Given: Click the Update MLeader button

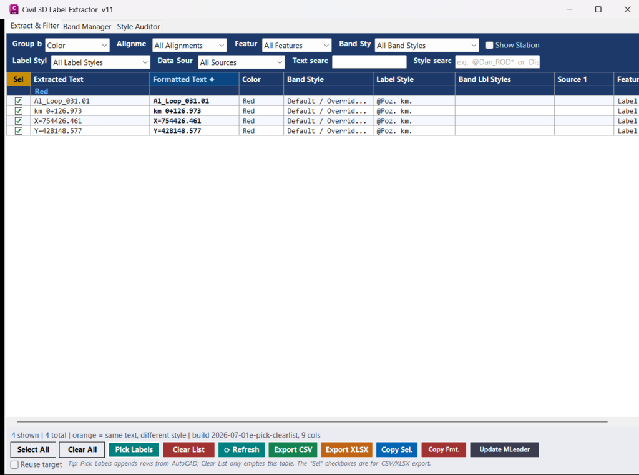Looking at the screenshot, I should [504, 449].
